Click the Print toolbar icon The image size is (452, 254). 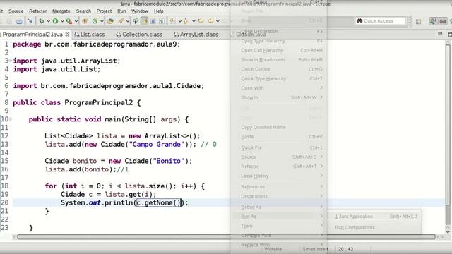tap(19, 21)
